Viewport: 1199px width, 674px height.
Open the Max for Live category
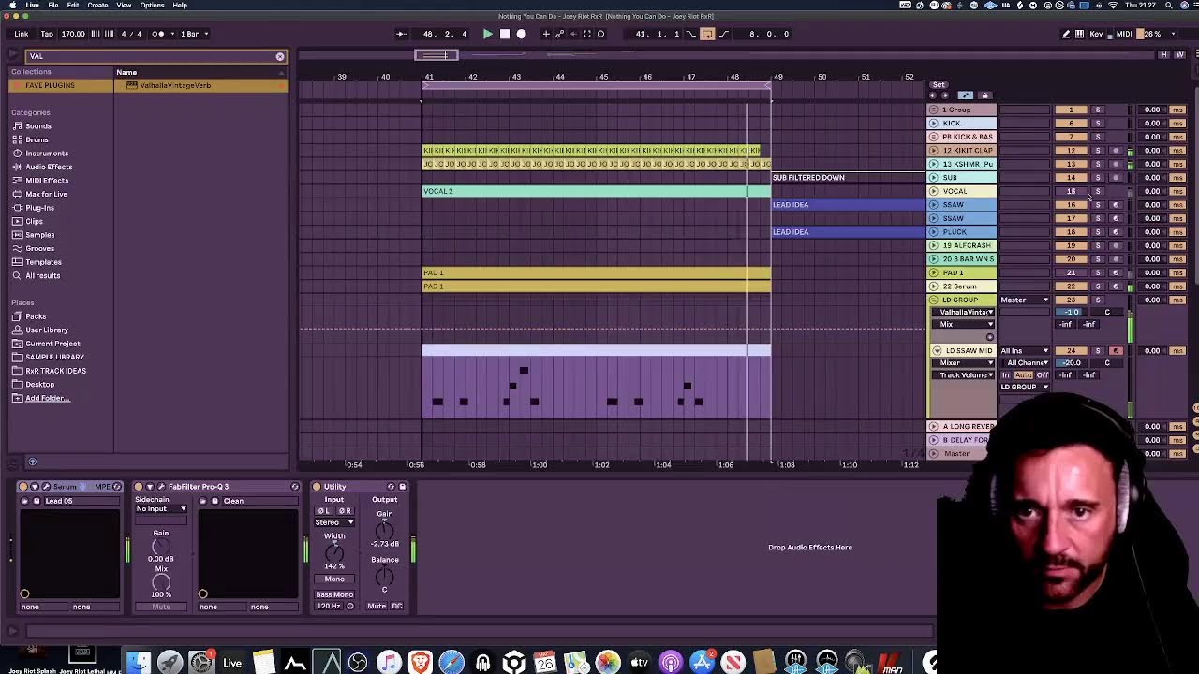click(x=46, y=194)
